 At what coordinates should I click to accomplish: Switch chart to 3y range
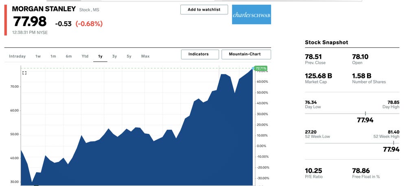114,56
